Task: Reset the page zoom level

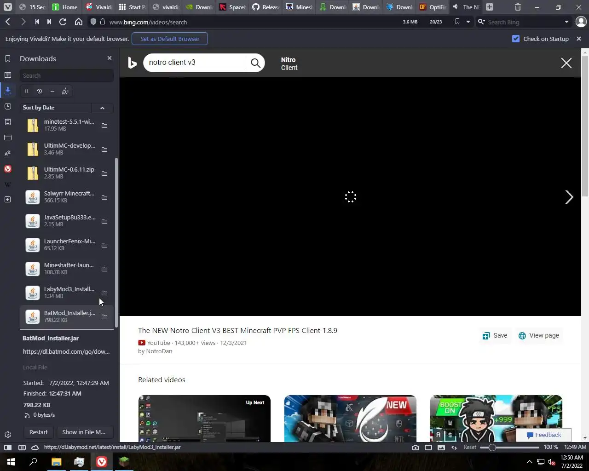Action: 470,447
